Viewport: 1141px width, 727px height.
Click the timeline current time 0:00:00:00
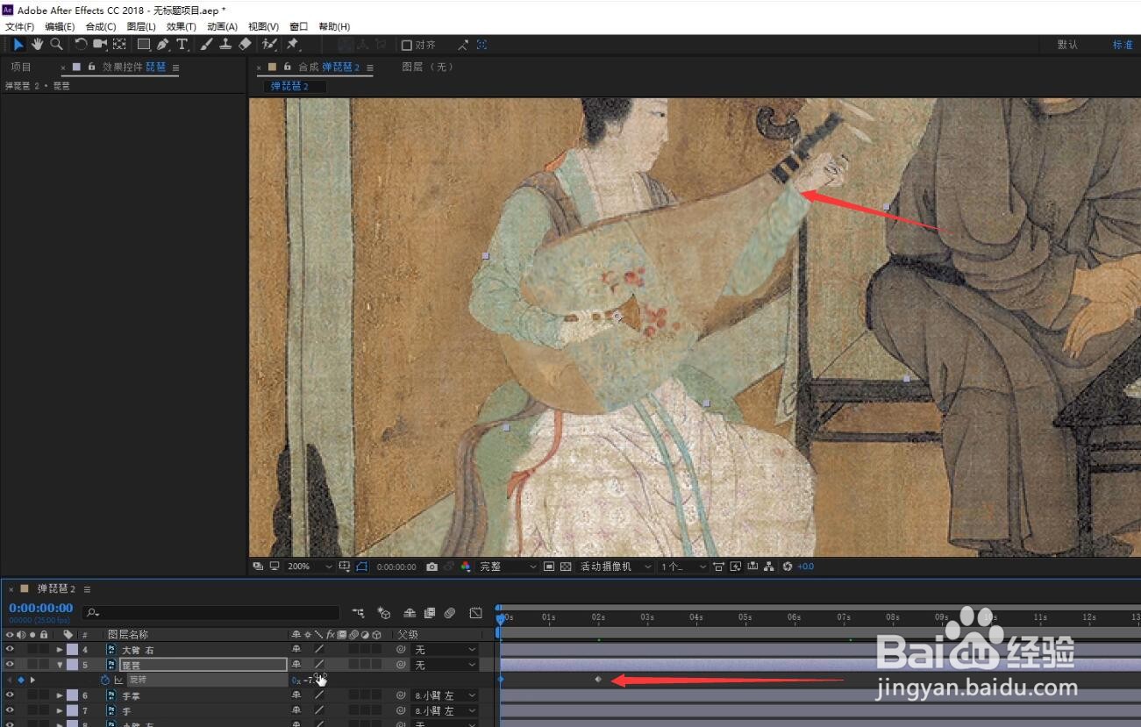tap(41, 608)
